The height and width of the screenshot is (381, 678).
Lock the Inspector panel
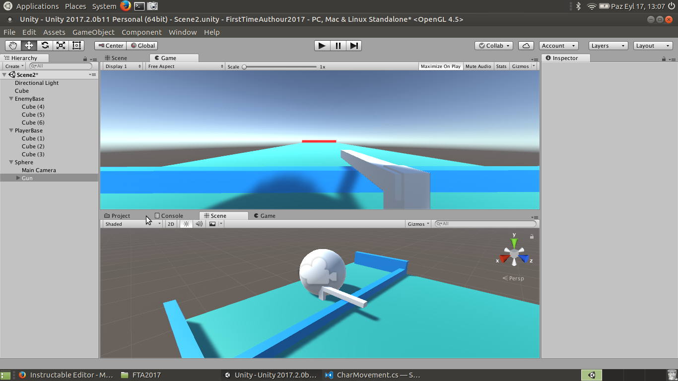click(x=664, y=59)
